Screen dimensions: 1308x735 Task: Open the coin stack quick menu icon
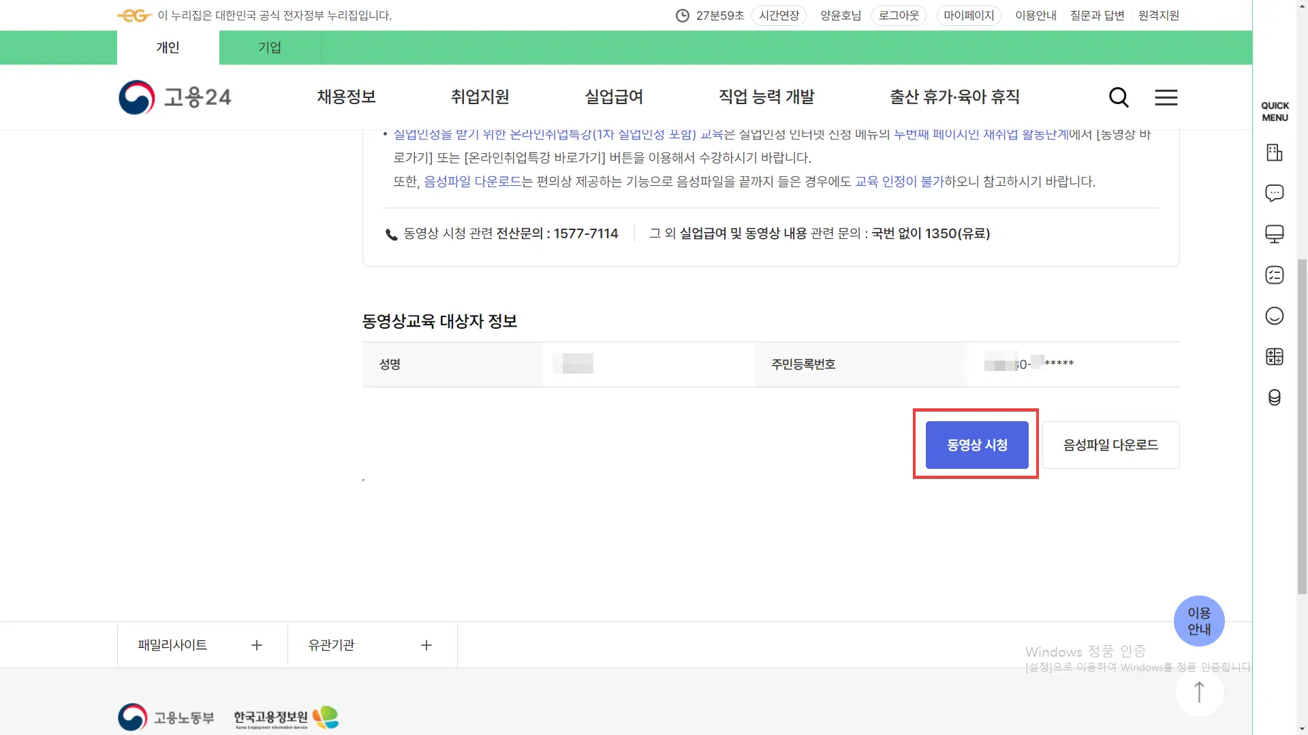pos(1274,397)
